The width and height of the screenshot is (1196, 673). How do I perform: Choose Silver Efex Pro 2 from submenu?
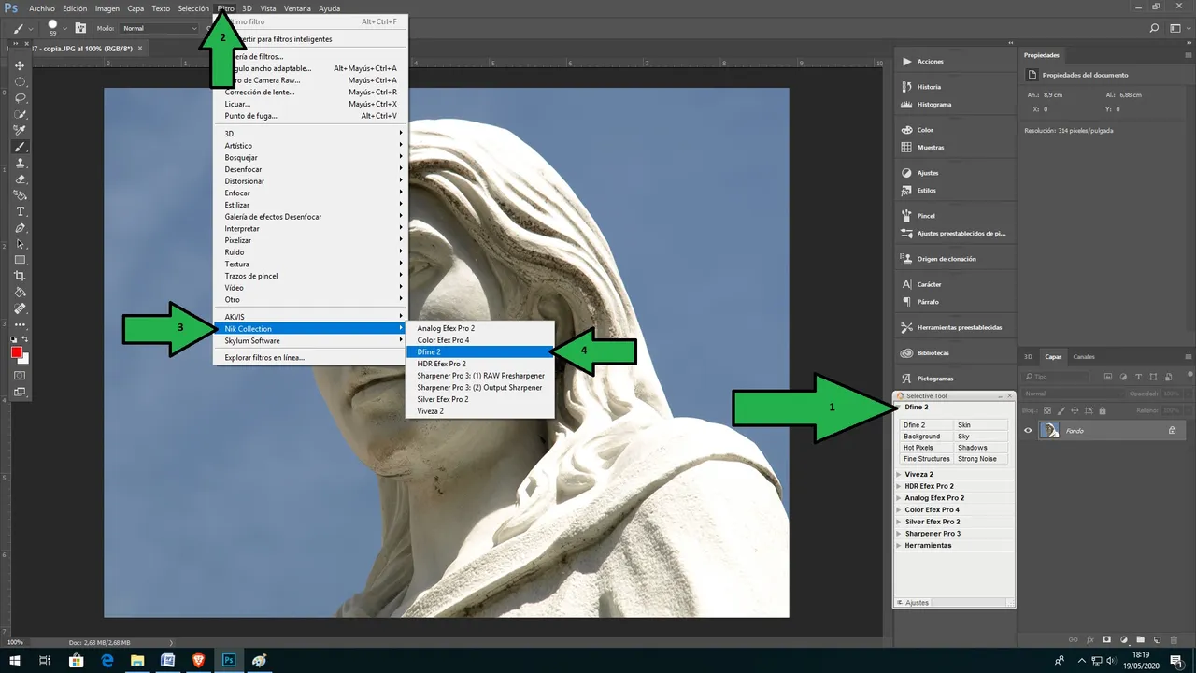tap(480, 399)
